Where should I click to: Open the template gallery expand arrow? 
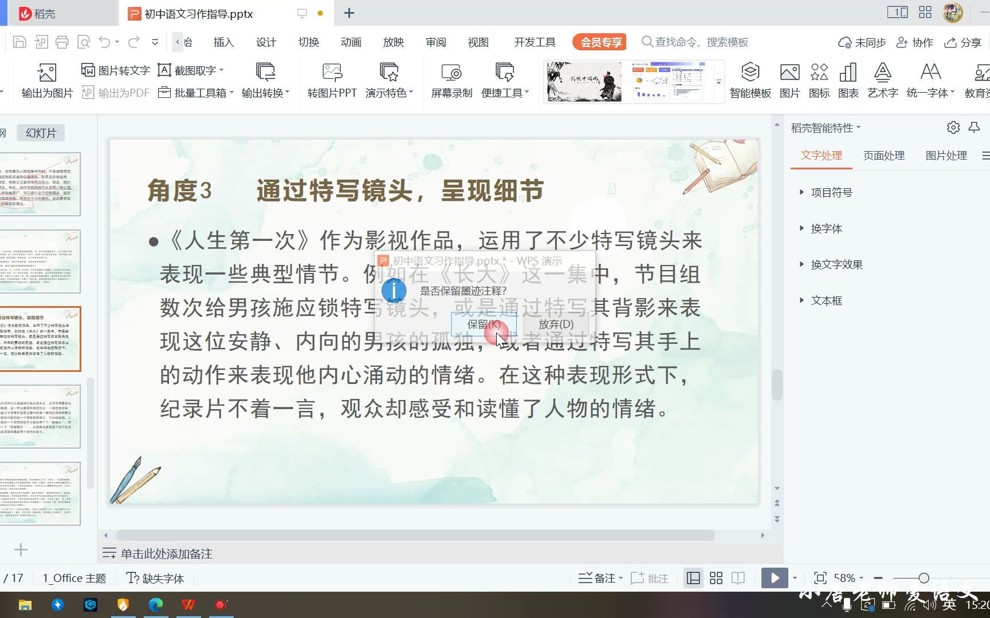(718, 82)
